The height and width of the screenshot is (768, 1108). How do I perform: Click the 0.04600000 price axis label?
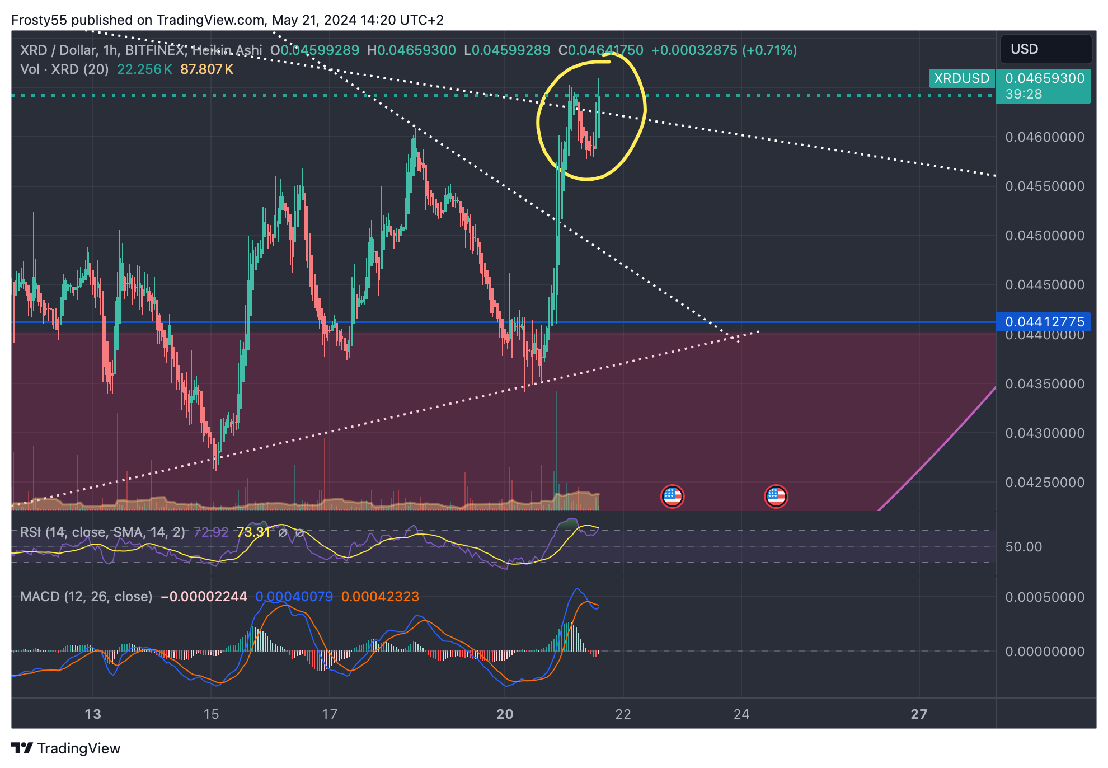1045,137
